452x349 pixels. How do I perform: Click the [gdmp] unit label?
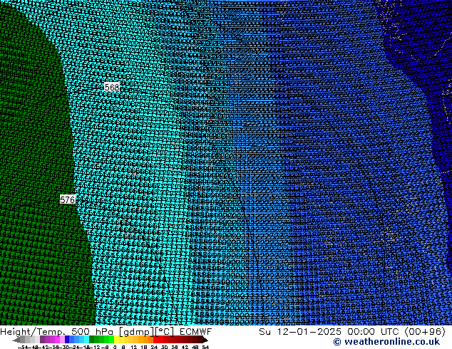click(135, 332)
